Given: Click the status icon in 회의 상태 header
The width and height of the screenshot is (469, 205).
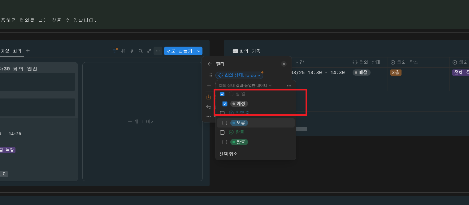Looking at the screenshot, I should pyautogui.click(x=355, y=62).
